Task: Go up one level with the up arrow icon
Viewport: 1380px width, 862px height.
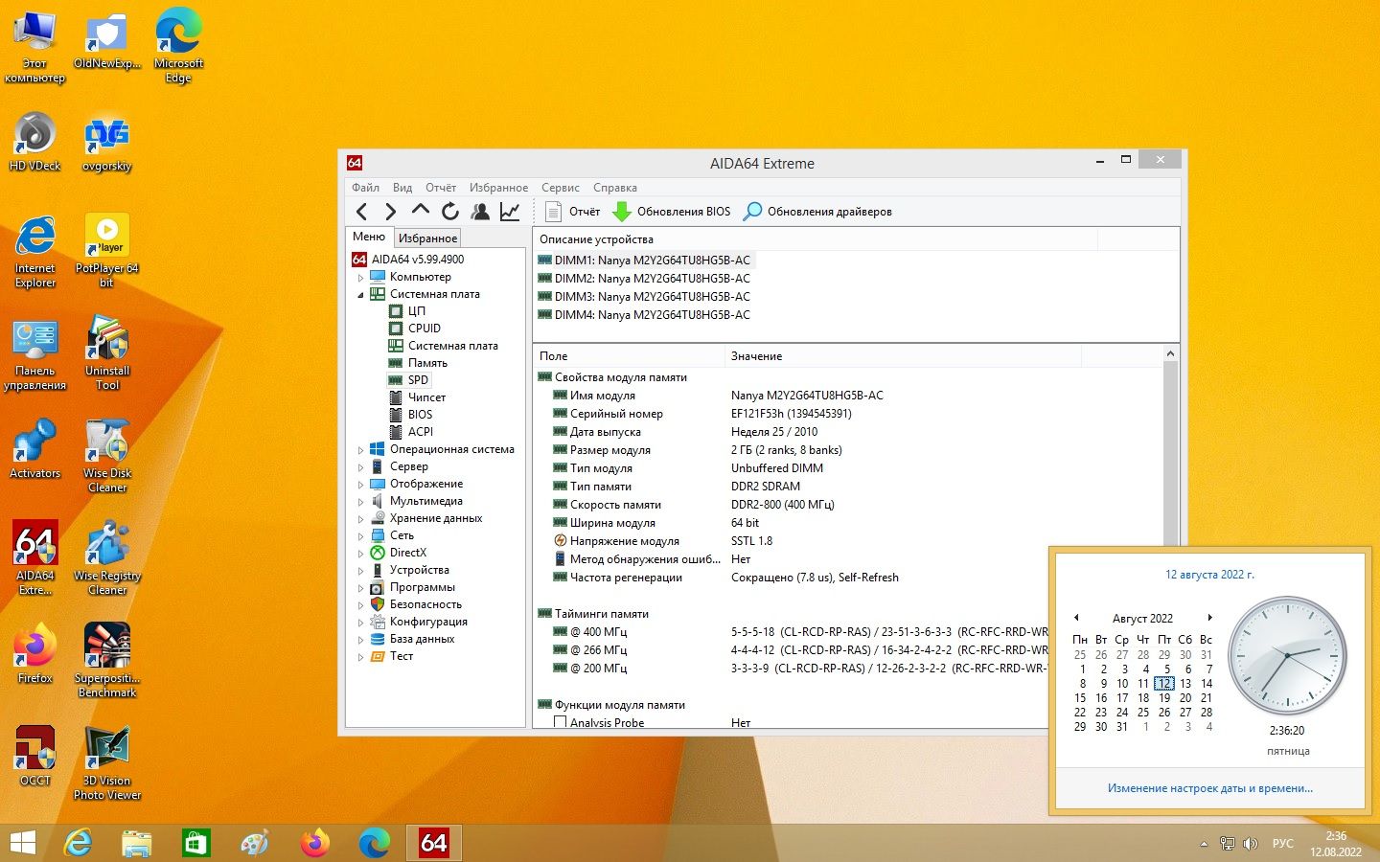Action: [x=420, y=211]
